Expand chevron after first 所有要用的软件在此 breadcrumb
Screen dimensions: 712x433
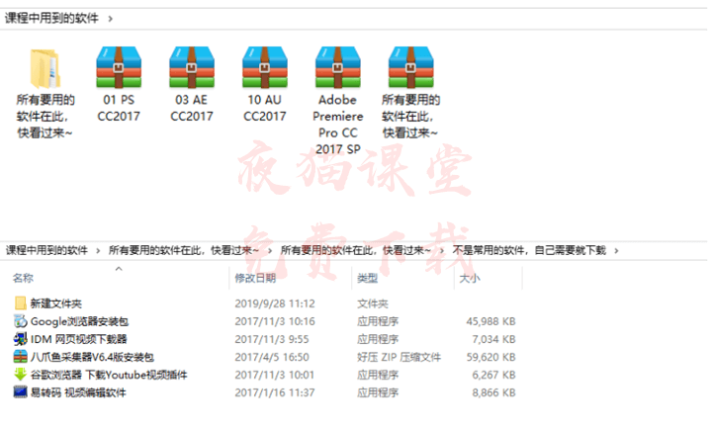coord(270,250)
